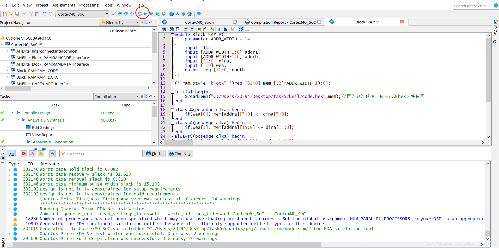Pin the Tasks panel
Viewport: 499px width, 248px height.
(x=147, y=96)
